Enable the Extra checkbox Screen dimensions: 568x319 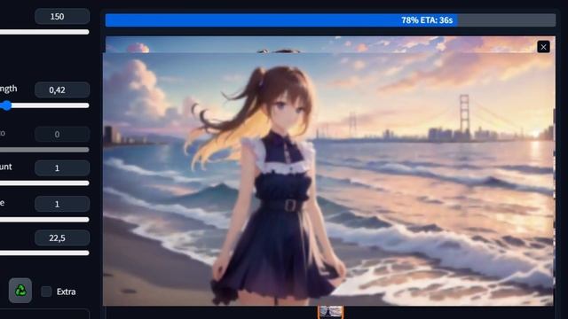click(x=46, y=292)
